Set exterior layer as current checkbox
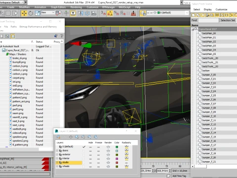Viewport: 237px width, 178px height. click(x=84, y=155)
